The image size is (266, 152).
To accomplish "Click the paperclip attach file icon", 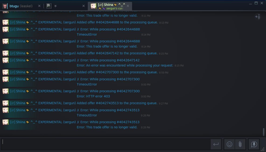I will (x=240, y=144).
